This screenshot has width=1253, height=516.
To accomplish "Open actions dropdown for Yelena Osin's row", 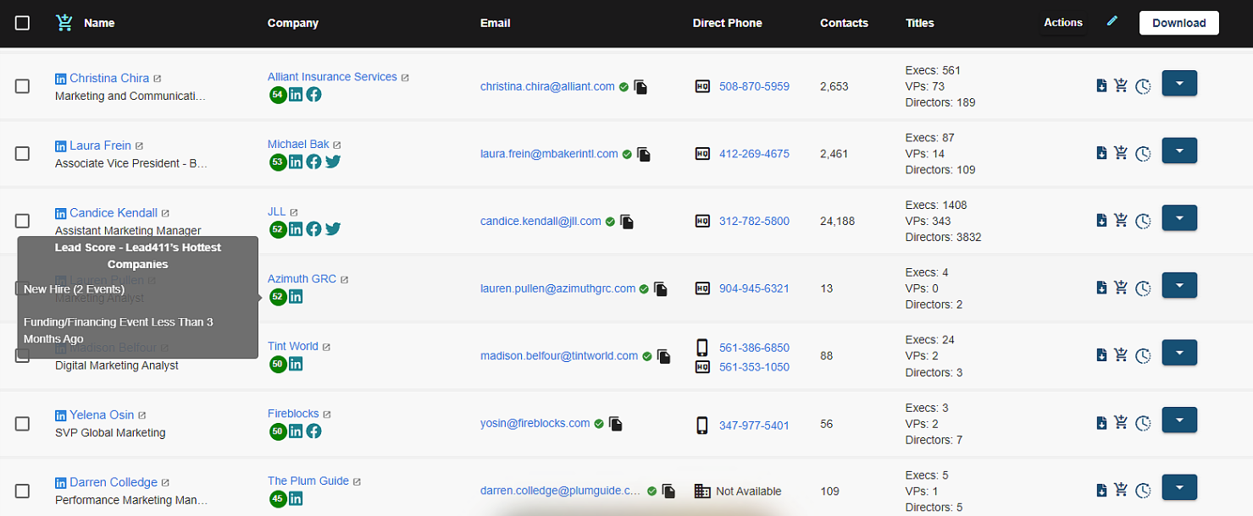I will point(1179,420).
